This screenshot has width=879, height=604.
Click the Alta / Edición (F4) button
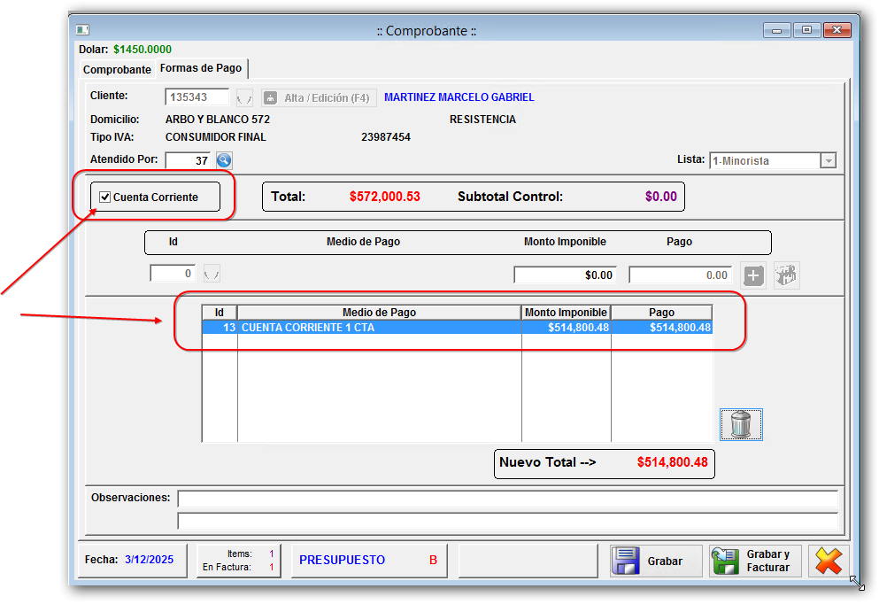[x=319, y=98]
